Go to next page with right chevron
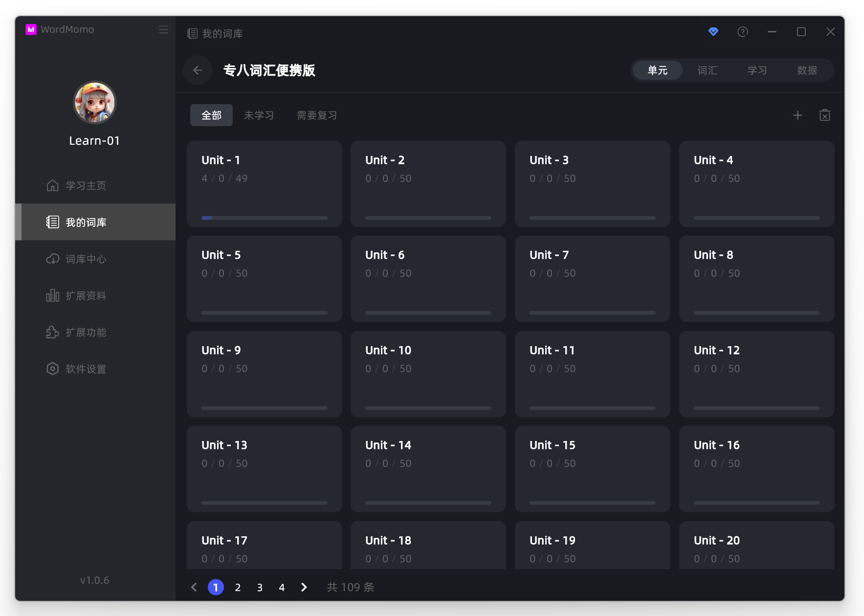The width and height of the screenshot is (864, 616). [x=304, y=587]
